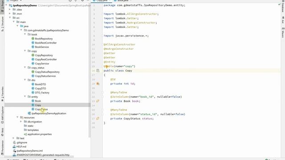Click the BookRestController class icon
Screen dimensions: 285x160
(33, 43)
